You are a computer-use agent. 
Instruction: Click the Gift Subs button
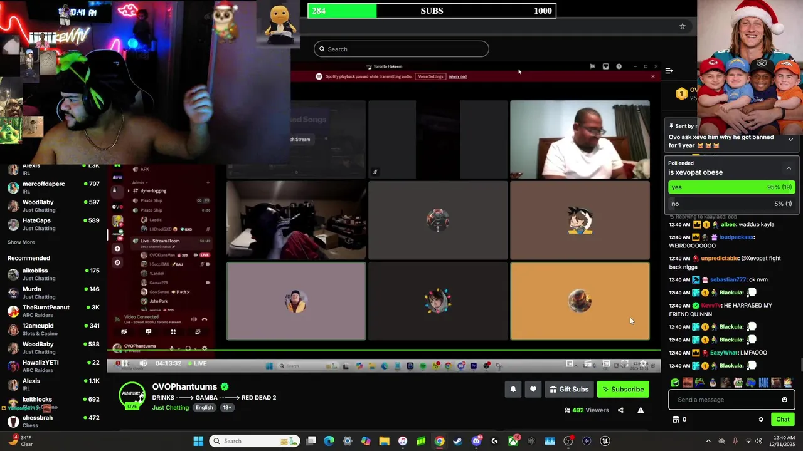(569, 390)
